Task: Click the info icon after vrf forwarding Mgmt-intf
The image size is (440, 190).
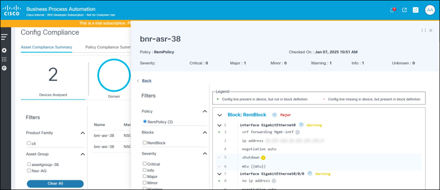Action: 297,132
